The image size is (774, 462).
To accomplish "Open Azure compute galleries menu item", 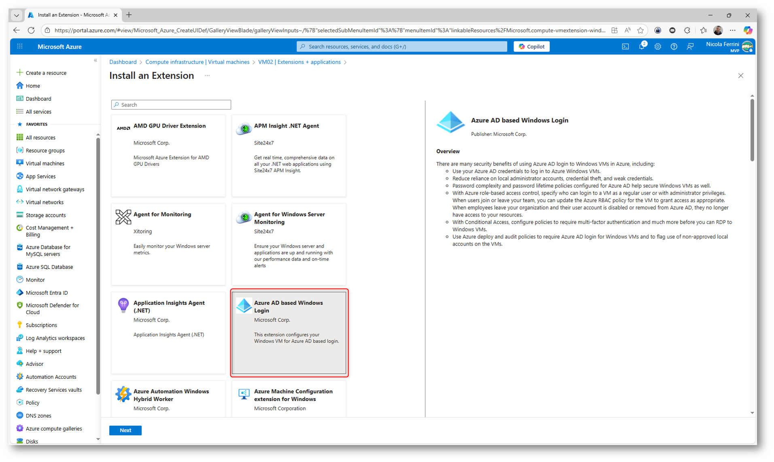I will click(54, 428).
